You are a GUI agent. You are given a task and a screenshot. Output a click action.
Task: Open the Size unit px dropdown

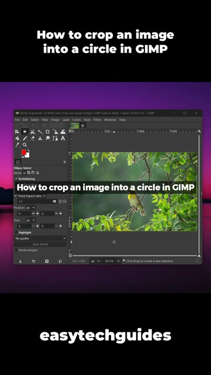pyautogui.click(x=31, y=220)
